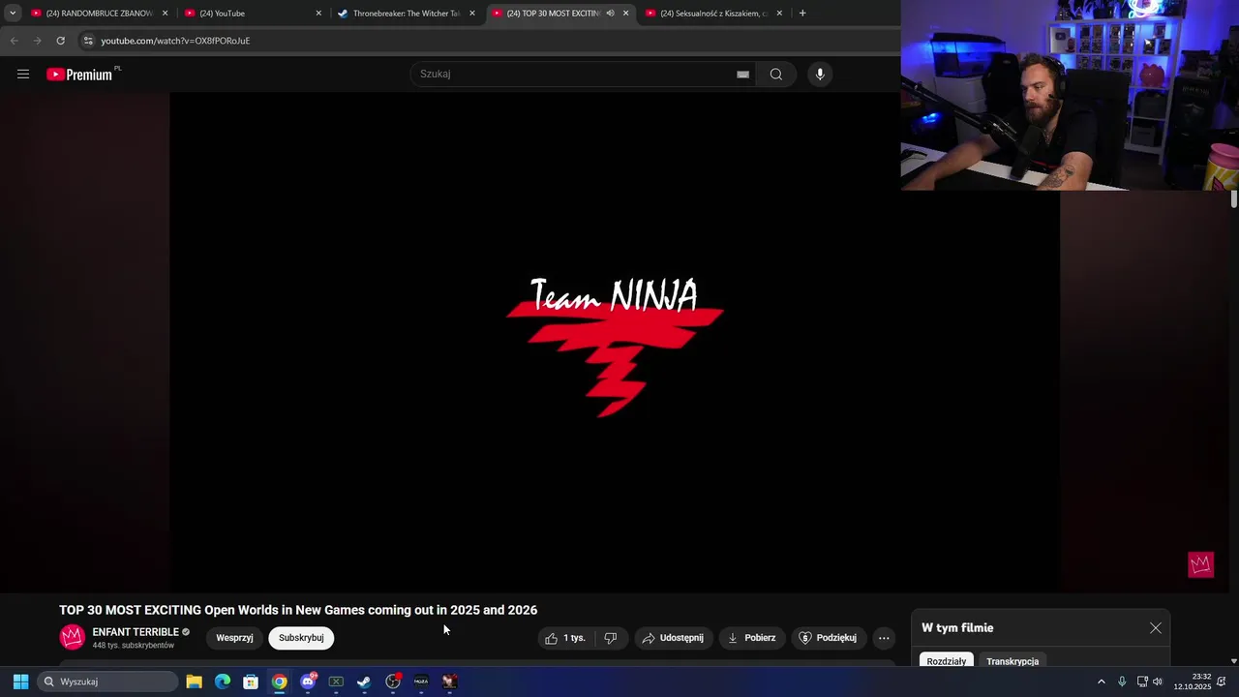The width and height of the screenshot is (1239, 697).
Task: Go back in browser history
Action: (x=14, y=41)
